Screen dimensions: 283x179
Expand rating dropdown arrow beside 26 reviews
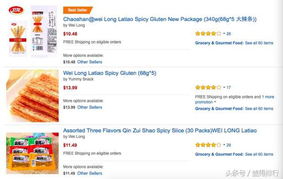tap(224, 34)
